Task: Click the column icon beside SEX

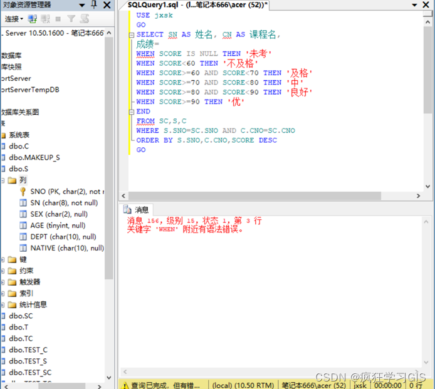Action: tap(23, 214)
